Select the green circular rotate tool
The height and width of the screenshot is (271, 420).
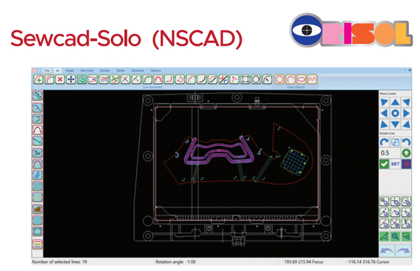(x=82, y=79)
